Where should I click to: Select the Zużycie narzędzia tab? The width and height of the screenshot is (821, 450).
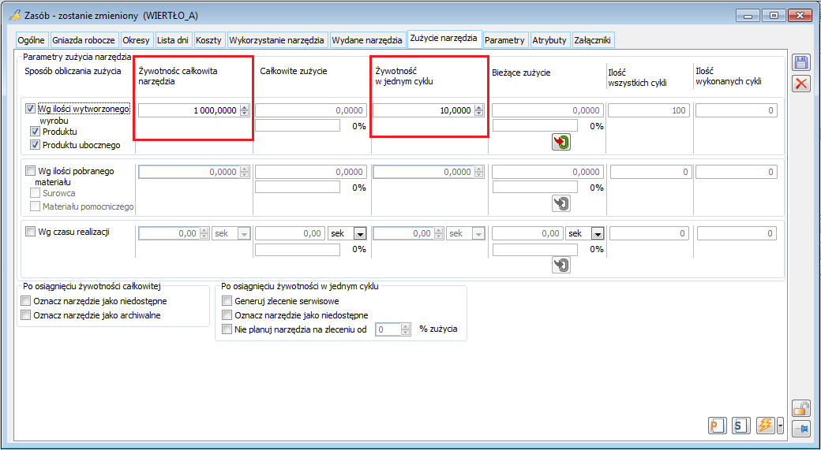[x=444, y=39]
